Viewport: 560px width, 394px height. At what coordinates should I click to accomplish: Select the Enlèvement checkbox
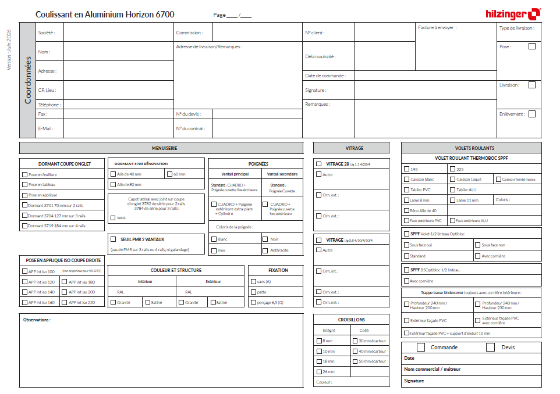[532, 114]
